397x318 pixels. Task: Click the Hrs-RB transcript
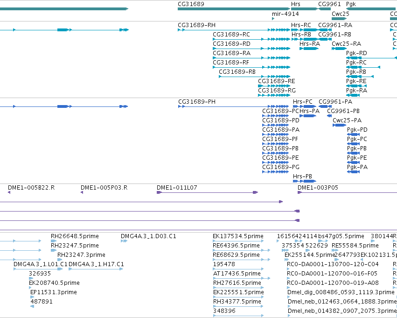305,39
